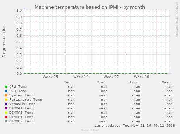Select the DIMMA1 Temp legend label
This screenshot has width=180, height=134.
(x=21, y=108)
